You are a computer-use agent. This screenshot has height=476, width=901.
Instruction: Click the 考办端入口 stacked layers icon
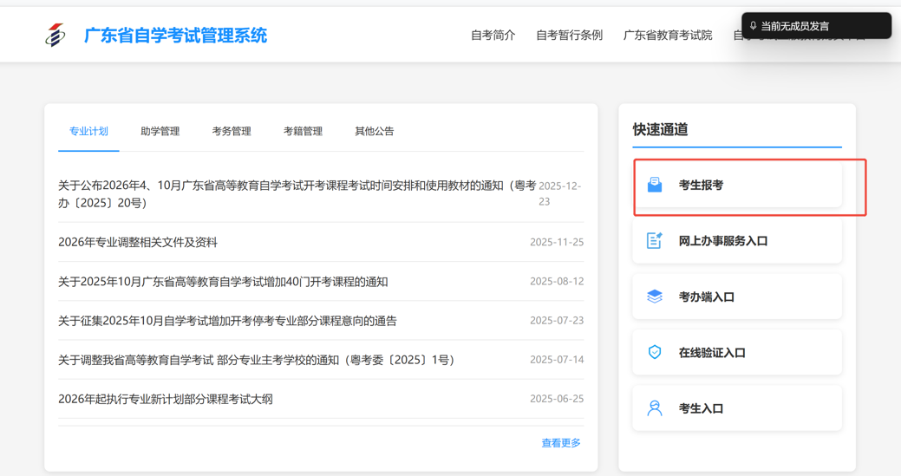tap(655, 297)
